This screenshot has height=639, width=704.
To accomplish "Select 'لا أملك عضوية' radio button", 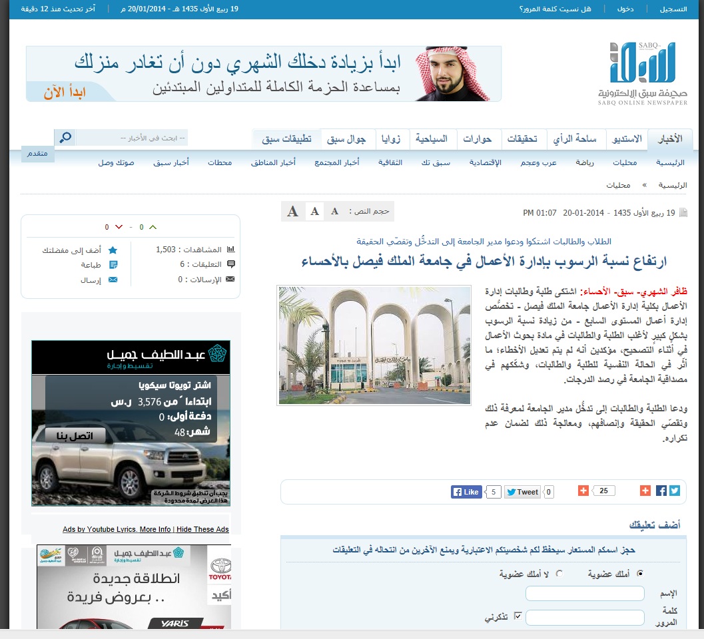I will [559, 573].
